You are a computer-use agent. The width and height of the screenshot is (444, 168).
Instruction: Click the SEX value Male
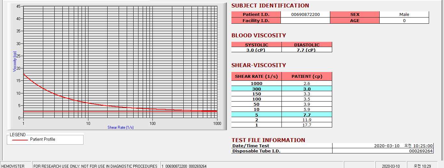(404, 14)
